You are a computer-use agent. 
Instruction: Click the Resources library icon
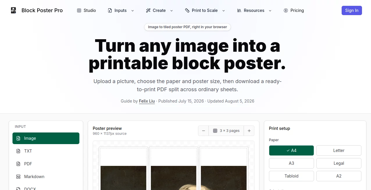[x=239, y=10]
